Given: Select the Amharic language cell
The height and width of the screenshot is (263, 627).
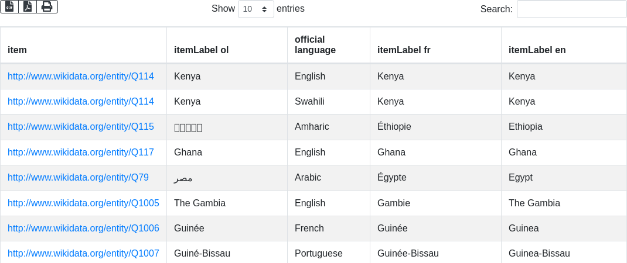Looking at the screenshot, I should click(312, 127).
